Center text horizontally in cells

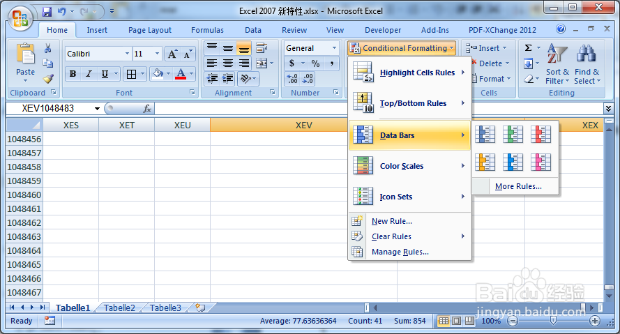pos(228,63)
